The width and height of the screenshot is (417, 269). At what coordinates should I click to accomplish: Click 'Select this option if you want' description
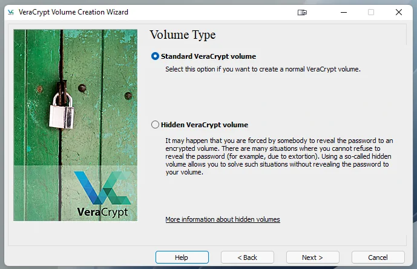(x=263, y=69)
